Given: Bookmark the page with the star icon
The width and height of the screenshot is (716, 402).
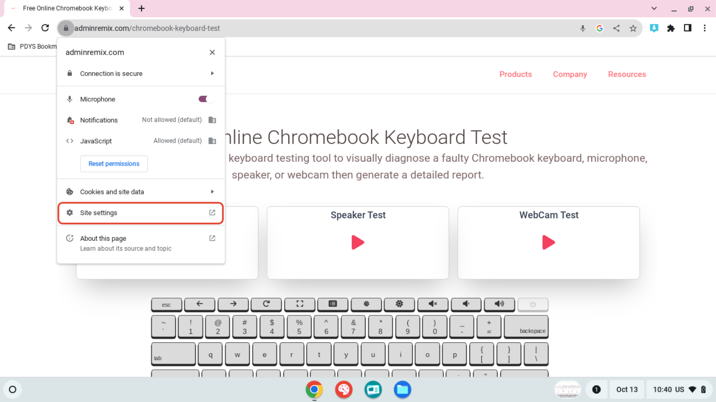Looking at the screenshot, I should click(633, 28).
